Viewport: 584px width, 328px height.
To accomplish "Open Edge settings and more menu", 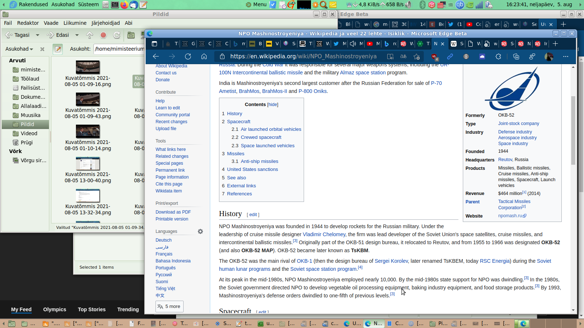I will click(565, 56).
